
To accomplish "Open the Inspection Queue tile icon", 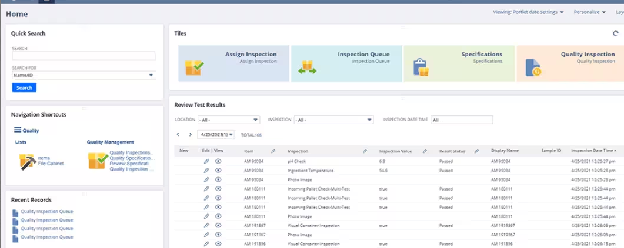I will click(x=307, y=68).
